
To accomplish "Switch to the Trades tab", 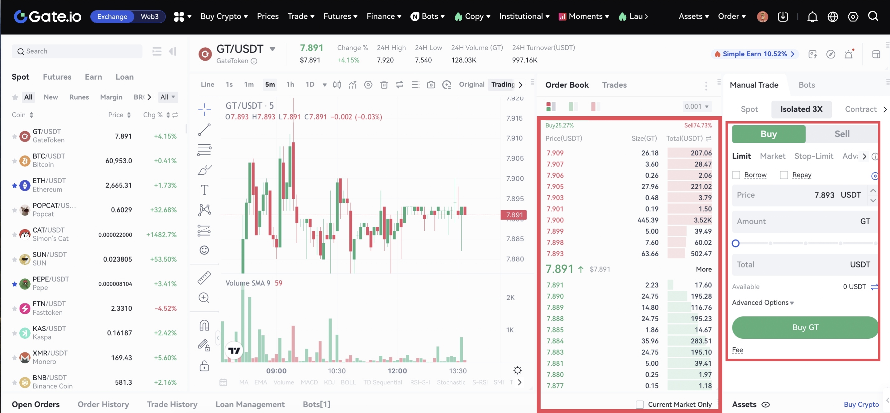I will tap(614, 85).
